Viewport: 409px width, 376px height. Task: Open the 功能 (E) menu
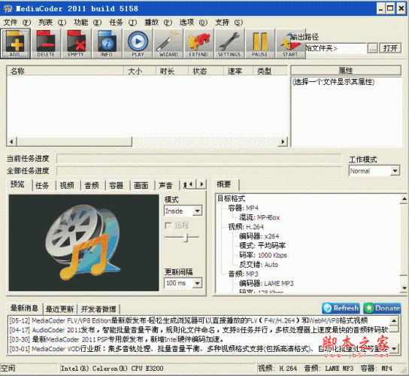pyautogui.click(x=87, y=23)
